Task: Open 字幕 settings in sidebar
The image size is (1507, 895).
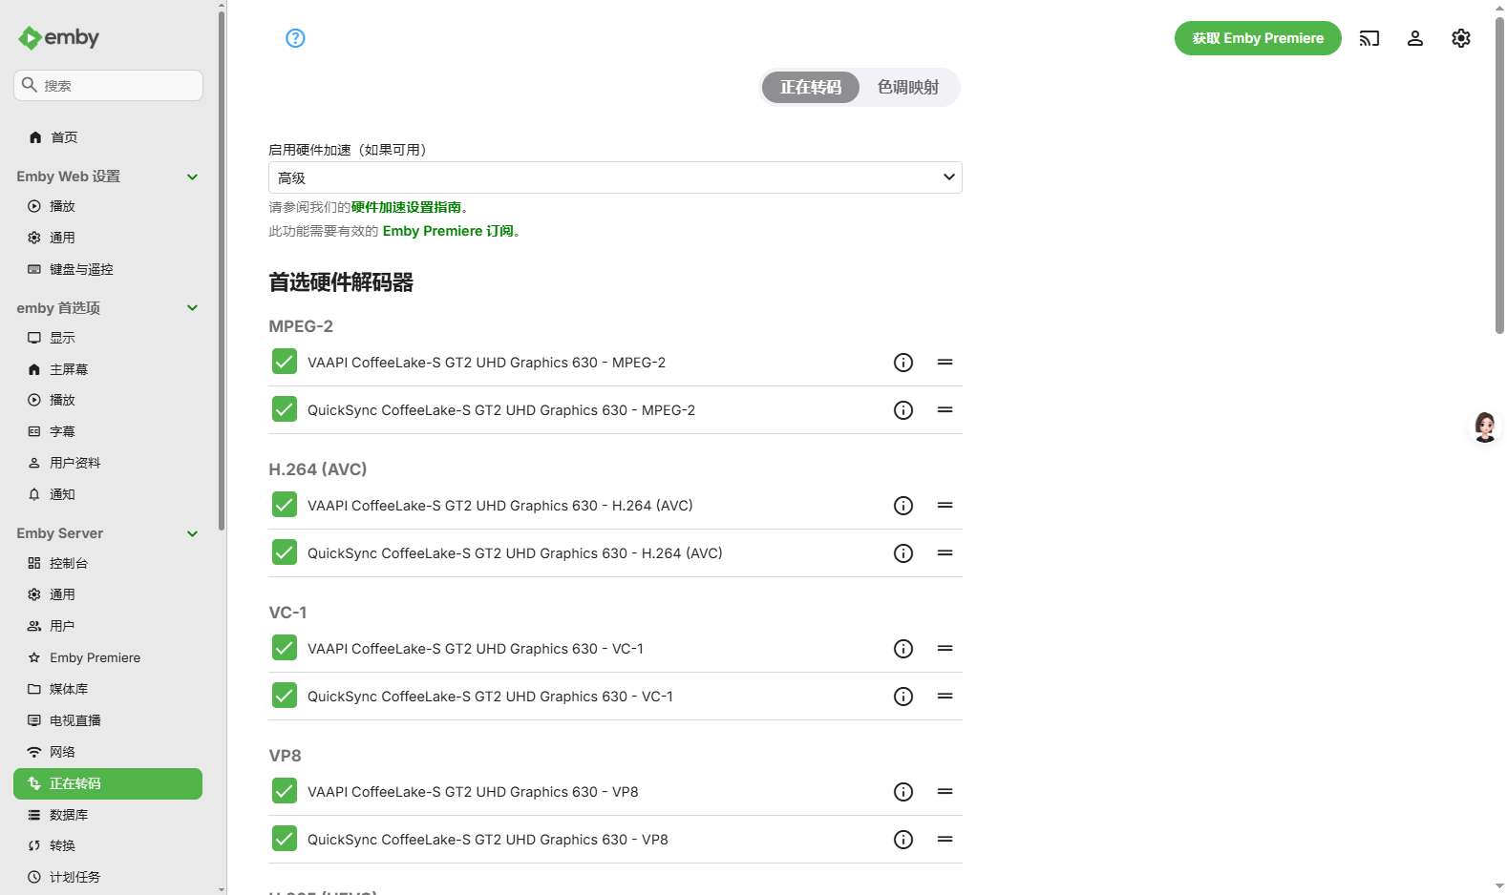Action: pyautogui.click(x=108, y=431)
